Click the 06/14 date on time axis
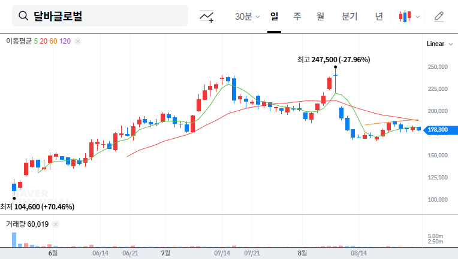 (x=101, y=253)
